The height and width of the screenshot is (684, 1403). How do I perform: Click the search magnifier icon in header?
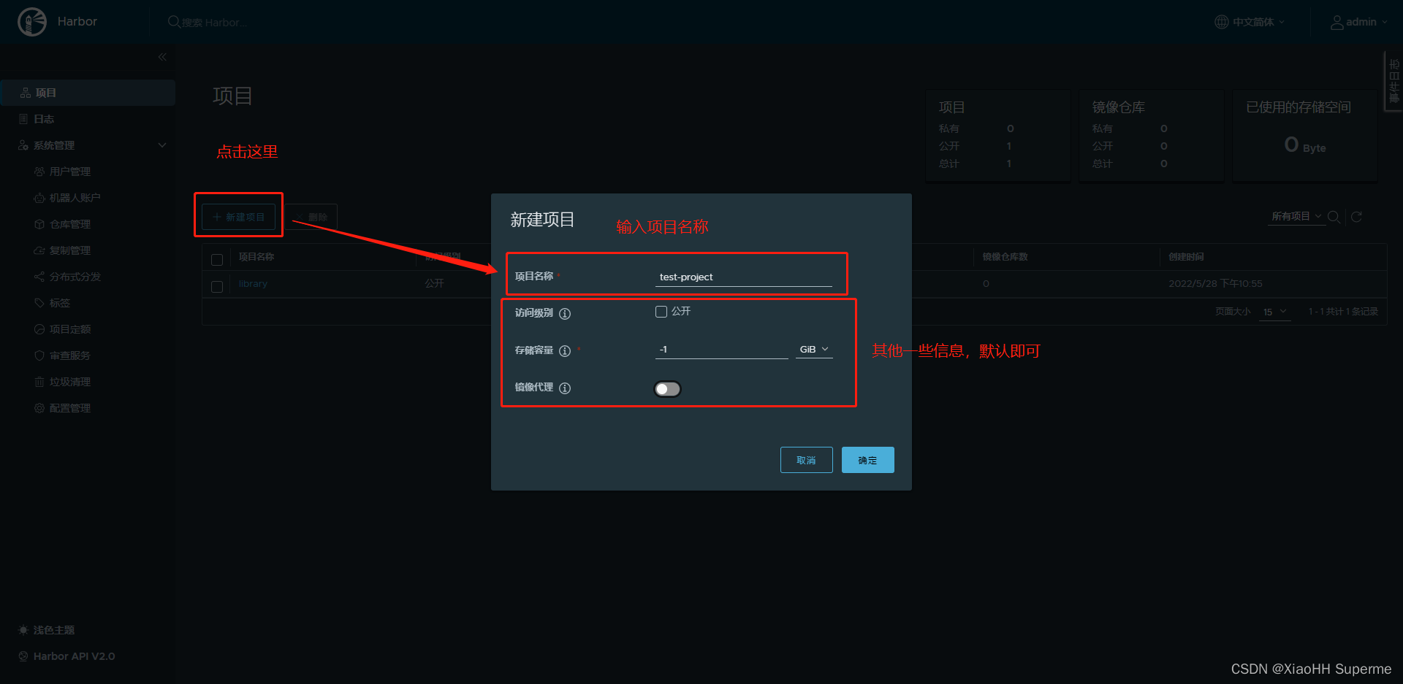coord(174,22)
